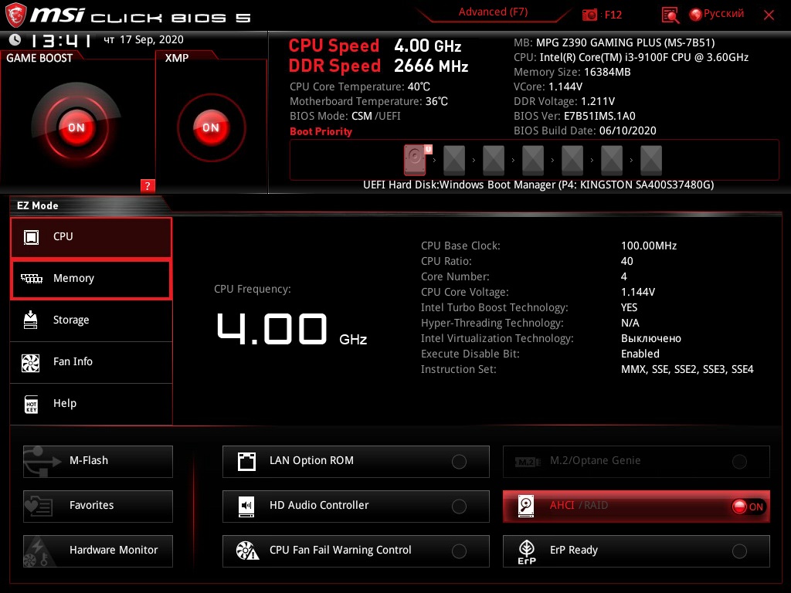The height and width of the screenshot is (593, 791).
Task: Open Hardware Monitor
Action: pos(98,551)
